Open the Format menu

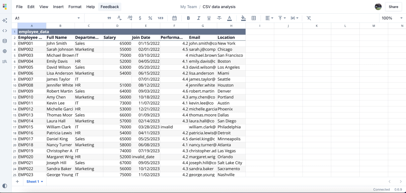(x=75, y=7)
